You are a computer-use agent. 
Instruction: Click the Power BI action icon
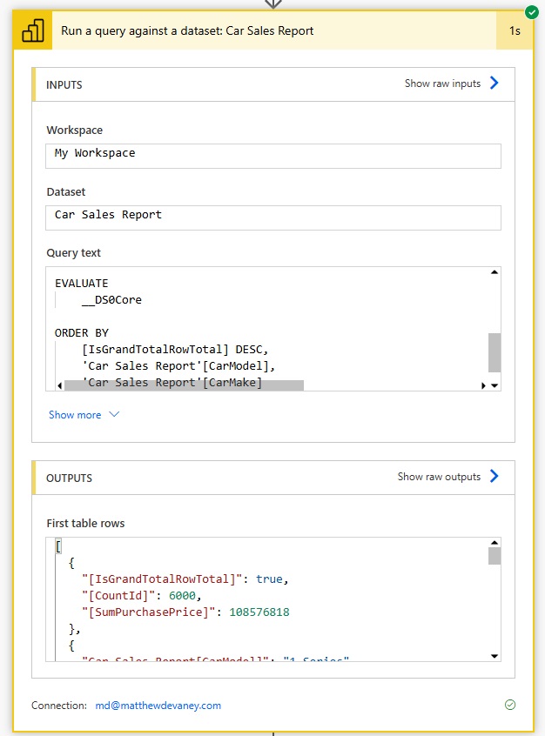32,30
